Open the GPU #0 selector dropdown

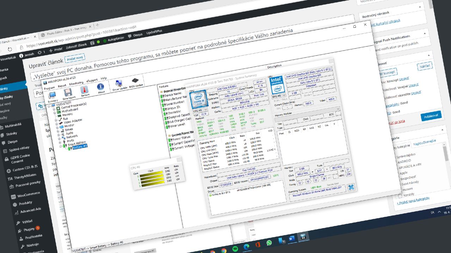279,95
